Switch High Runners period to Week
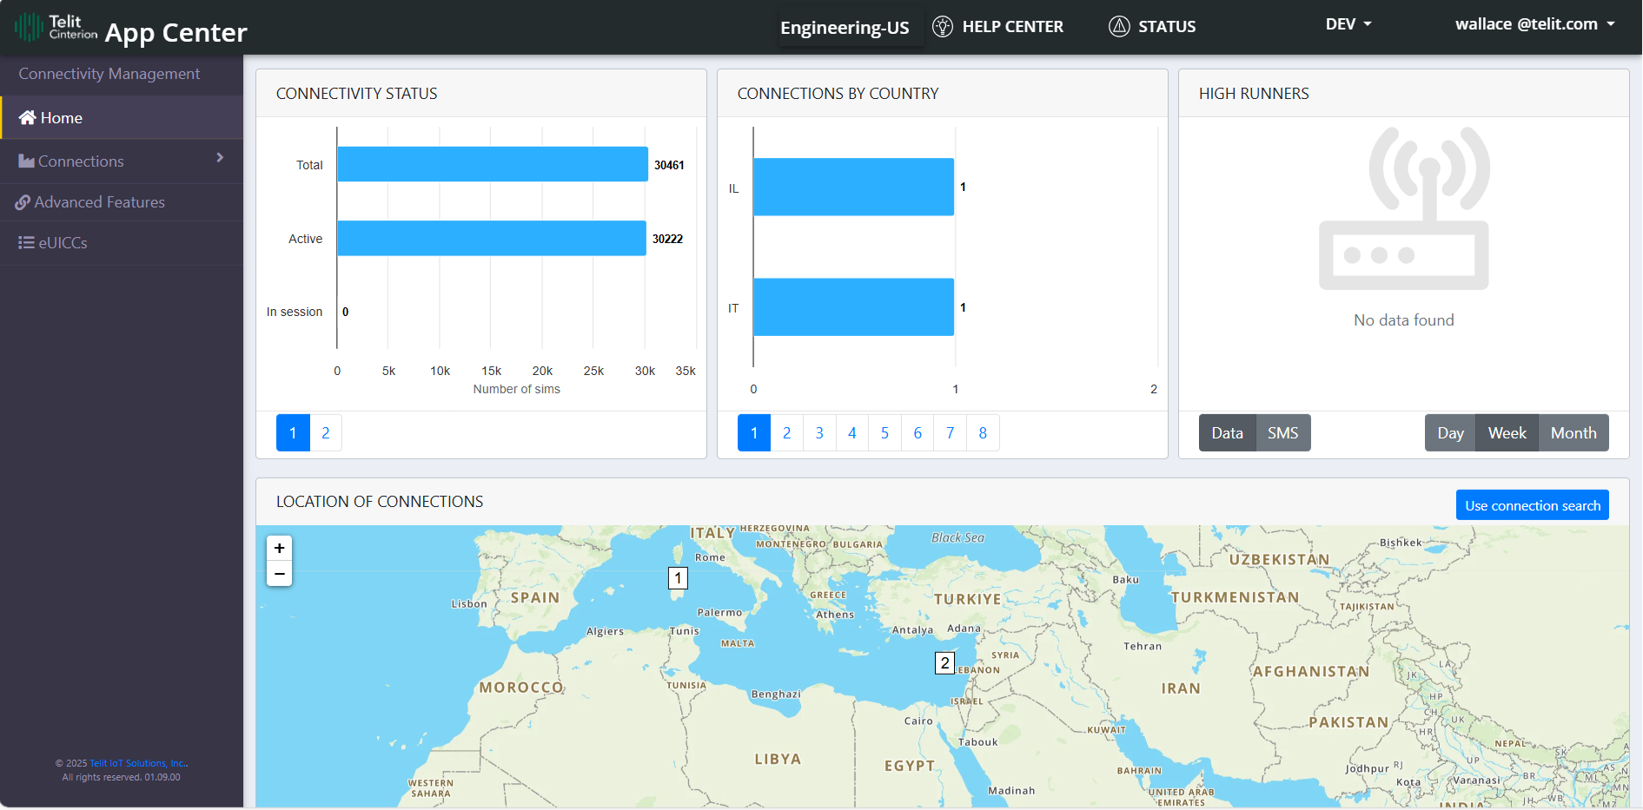The height and width of the screenshot is (810, 1643). click(x=1507, y=433)
